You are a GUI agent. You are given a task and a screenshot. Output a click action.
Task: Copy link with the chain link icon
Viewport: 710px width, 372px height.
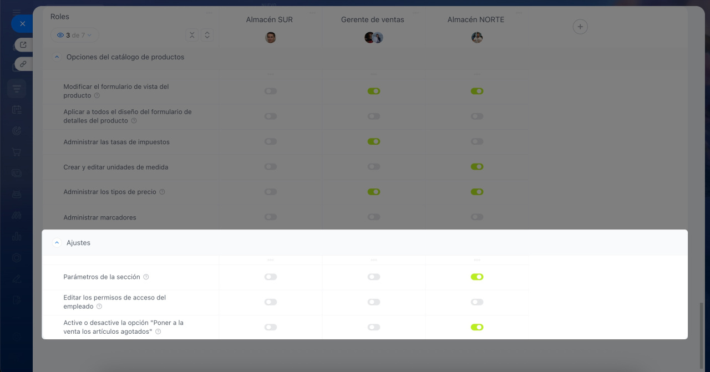23,64
